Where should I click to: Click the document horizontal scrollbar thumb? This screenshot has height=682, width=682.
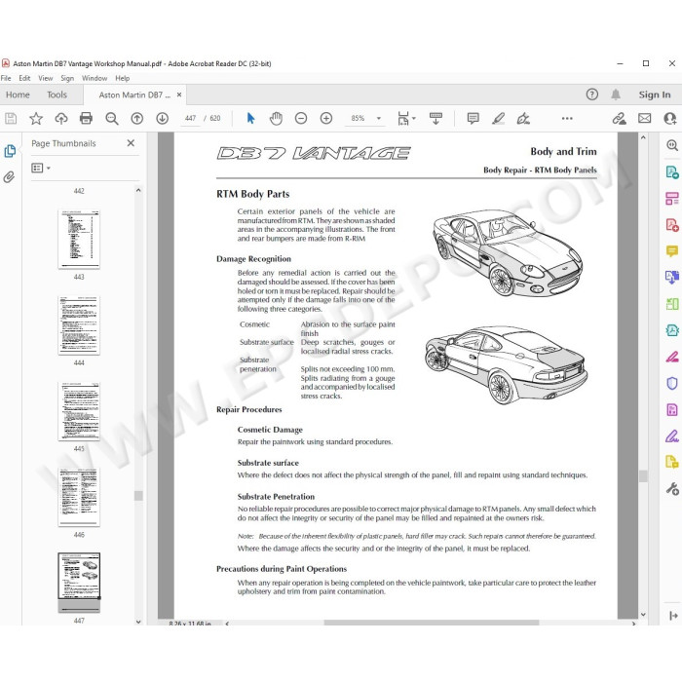pos(432,623)
